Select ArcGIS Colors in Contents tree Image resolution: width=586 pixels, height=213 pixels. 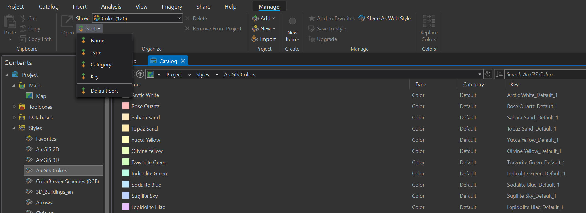pos(63,170)
